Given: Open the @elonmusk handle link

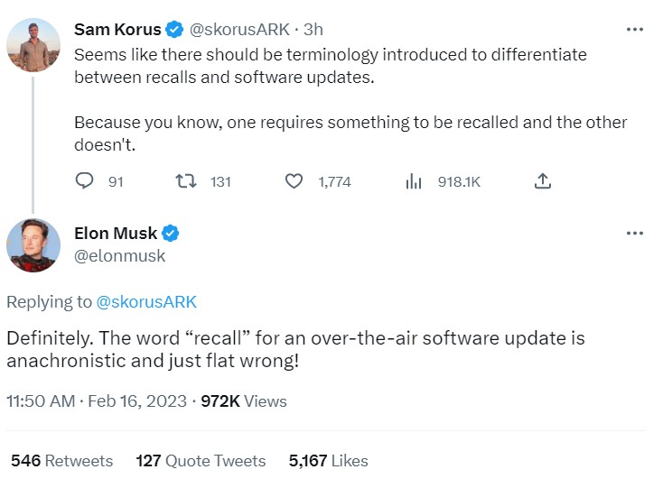Looking at the screenshot, I should [x=119, y=256].
